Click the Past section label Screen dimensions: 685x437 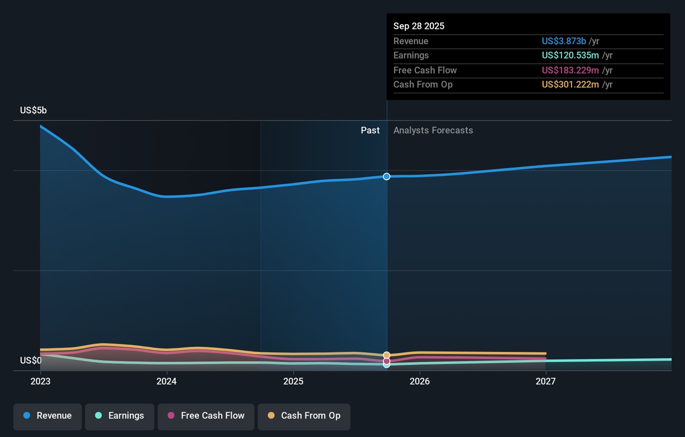(x=370, y=130)
